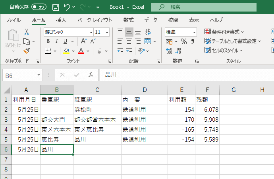The height and width of the screenshot is (179, 274).
Task: Open the ファイル tab
Action: [13, 20]
